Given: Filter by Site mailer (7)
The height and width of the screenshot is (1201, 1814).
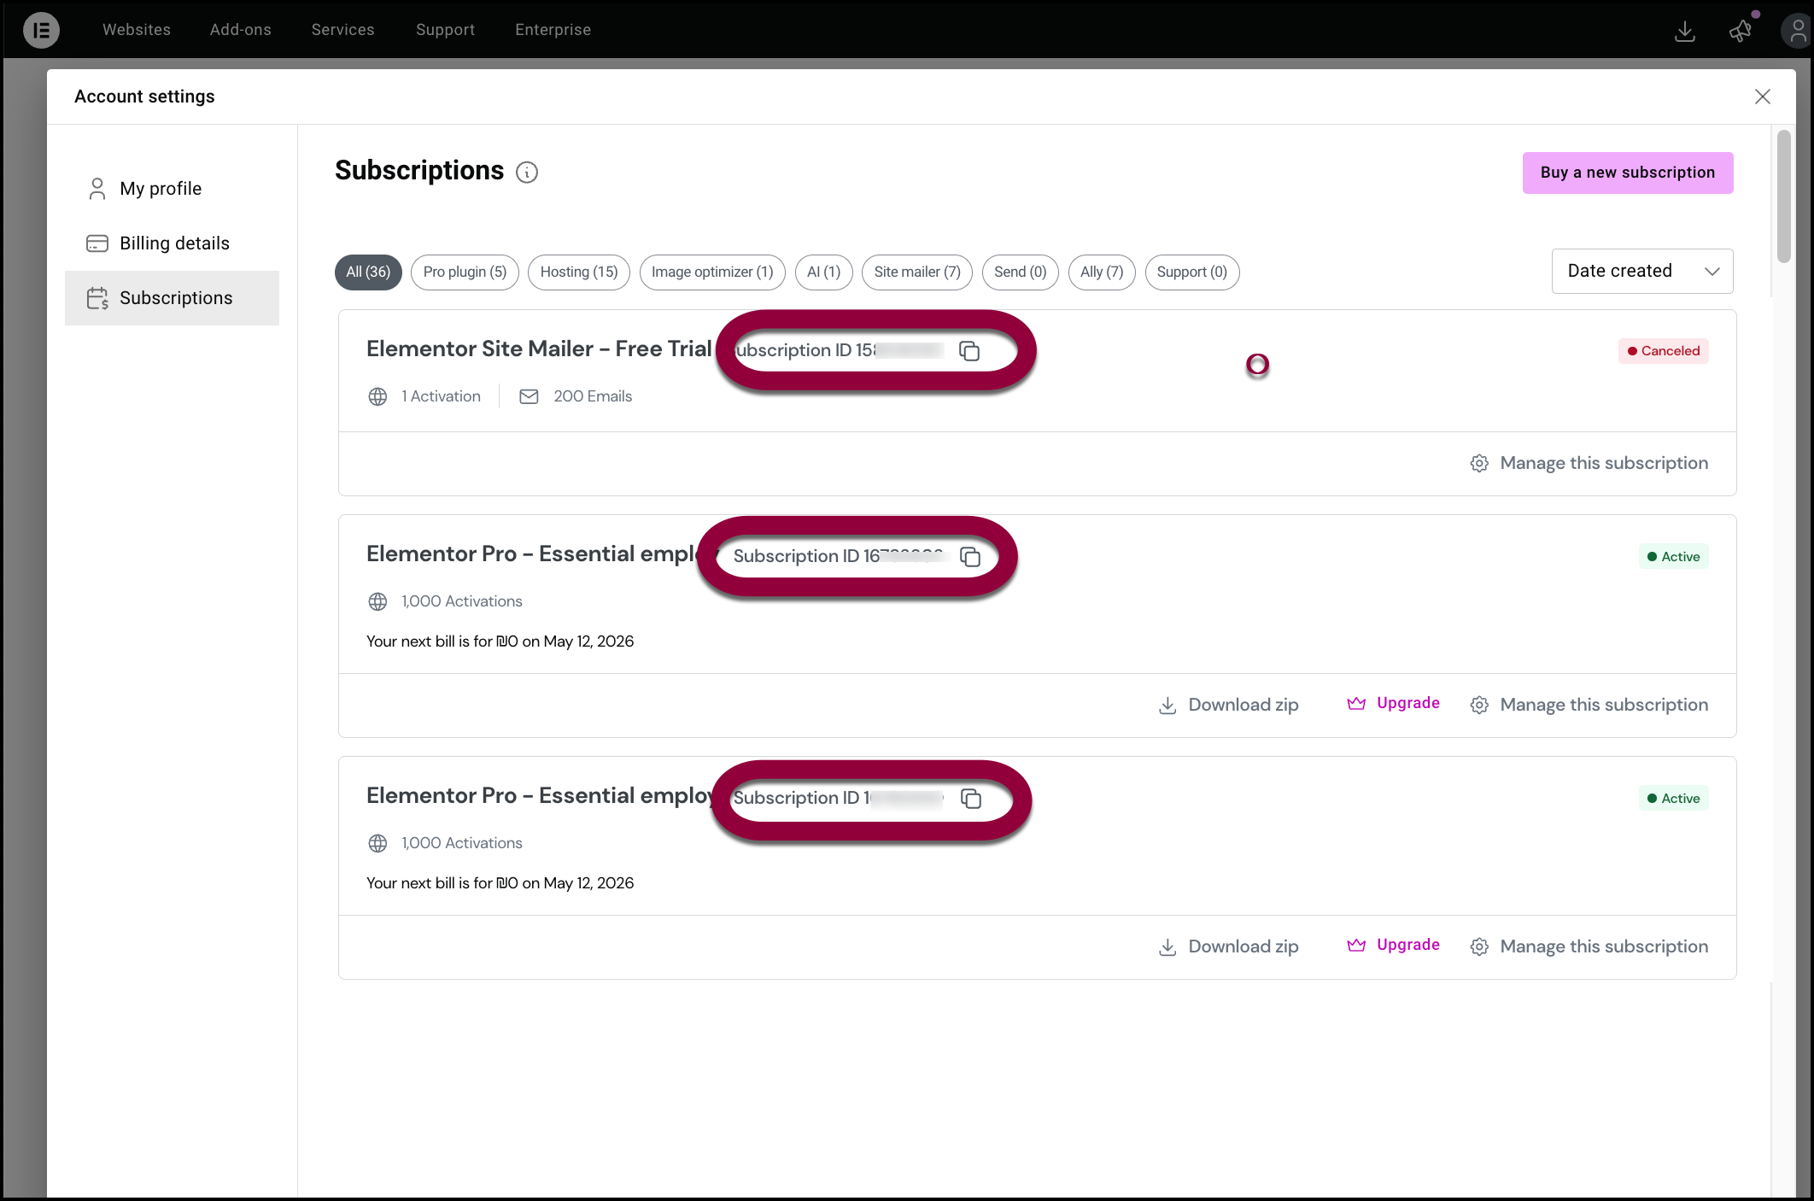Looking at the screenshot, I should pos(917,272).
